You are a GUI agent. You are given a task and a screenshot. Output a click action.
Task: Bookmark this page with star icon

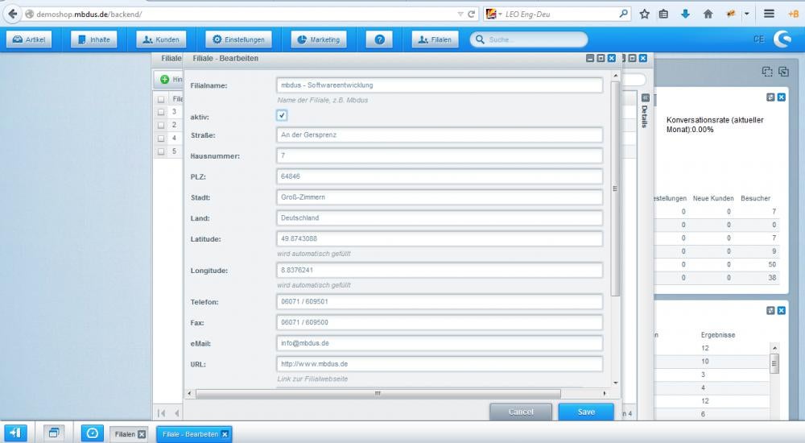coord(644,14)
